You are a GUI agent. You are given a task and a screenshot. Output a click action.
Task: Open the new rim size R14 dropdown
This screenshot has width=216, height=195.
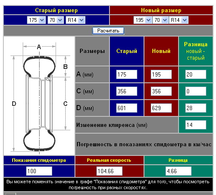coord(179,20)
